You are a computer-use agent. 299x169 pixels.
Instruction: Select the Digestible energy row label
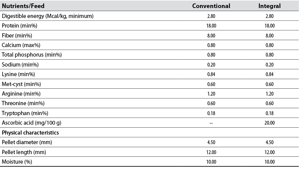(48, 16)
